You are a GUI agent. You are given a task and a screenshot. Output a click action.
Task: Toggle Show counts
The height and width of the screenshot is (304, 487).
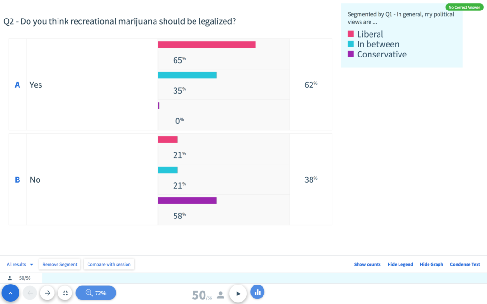[x=367, y=264]
